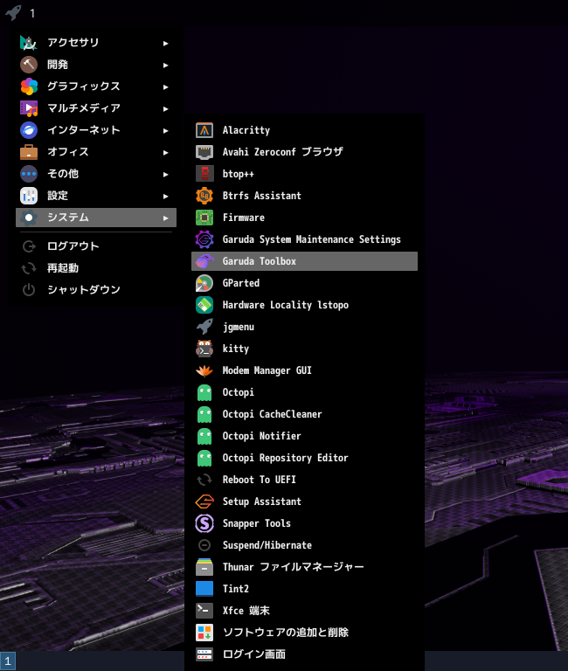
Task: Click the Firmware chip icon
Action: [x=204, y=218]
